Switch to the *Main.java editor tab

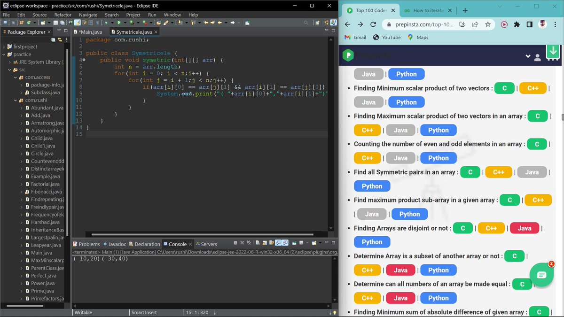pos(88,32)
